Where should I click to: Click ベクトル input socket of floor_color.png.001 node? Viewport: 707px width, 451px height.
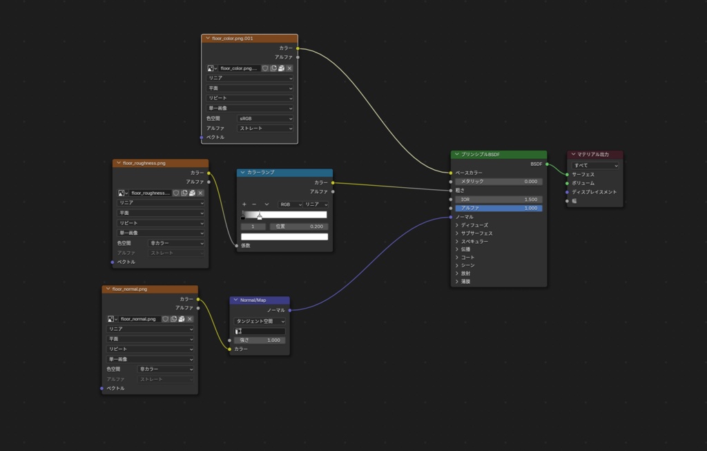pyautogui.click(x=201, y=137)
